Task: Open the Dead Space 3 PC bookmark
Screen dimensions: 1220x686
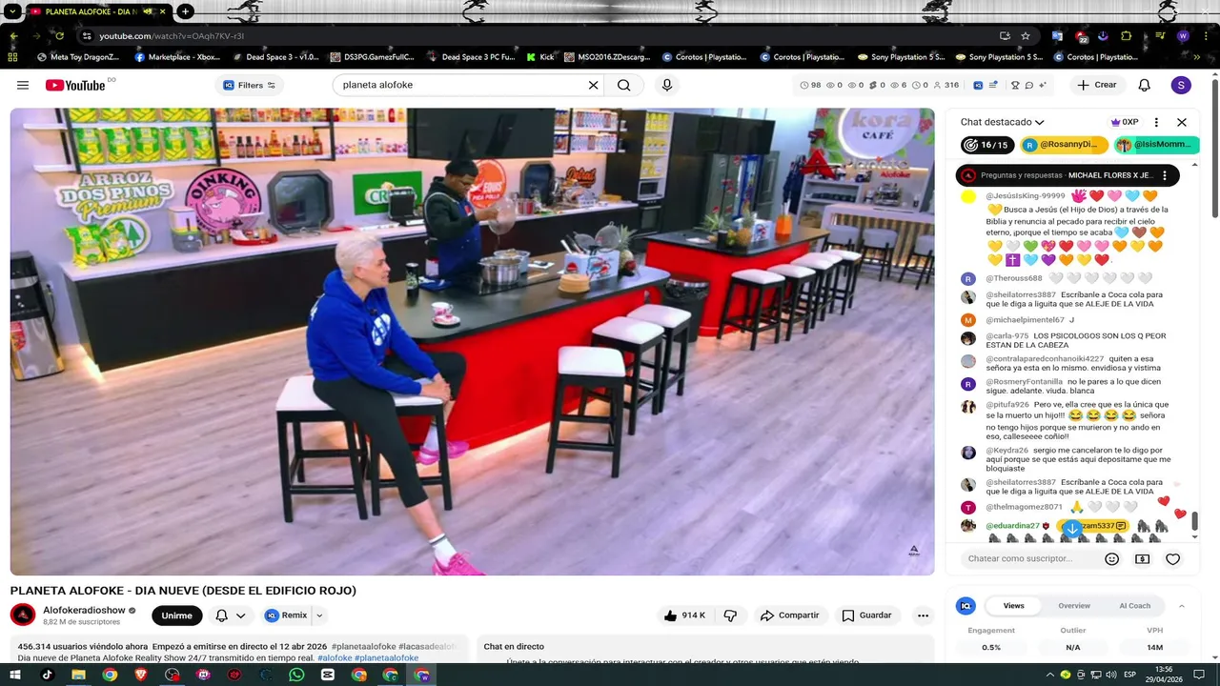Action: click(x=471, y=57)
